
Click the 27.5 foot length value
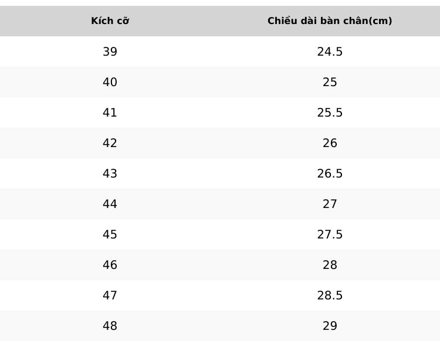(x=330, y=234)
